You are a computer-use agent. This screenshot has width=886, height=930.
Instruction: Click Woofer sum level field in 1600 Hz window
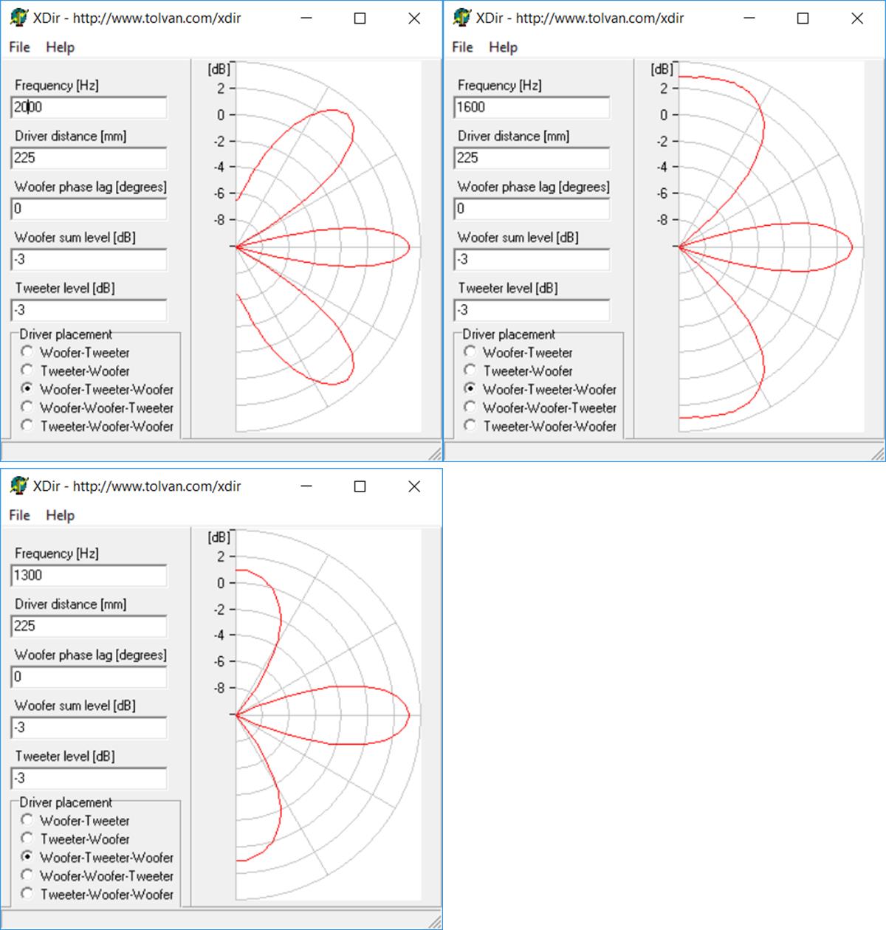pyautogui.click(x=532, y=260)
